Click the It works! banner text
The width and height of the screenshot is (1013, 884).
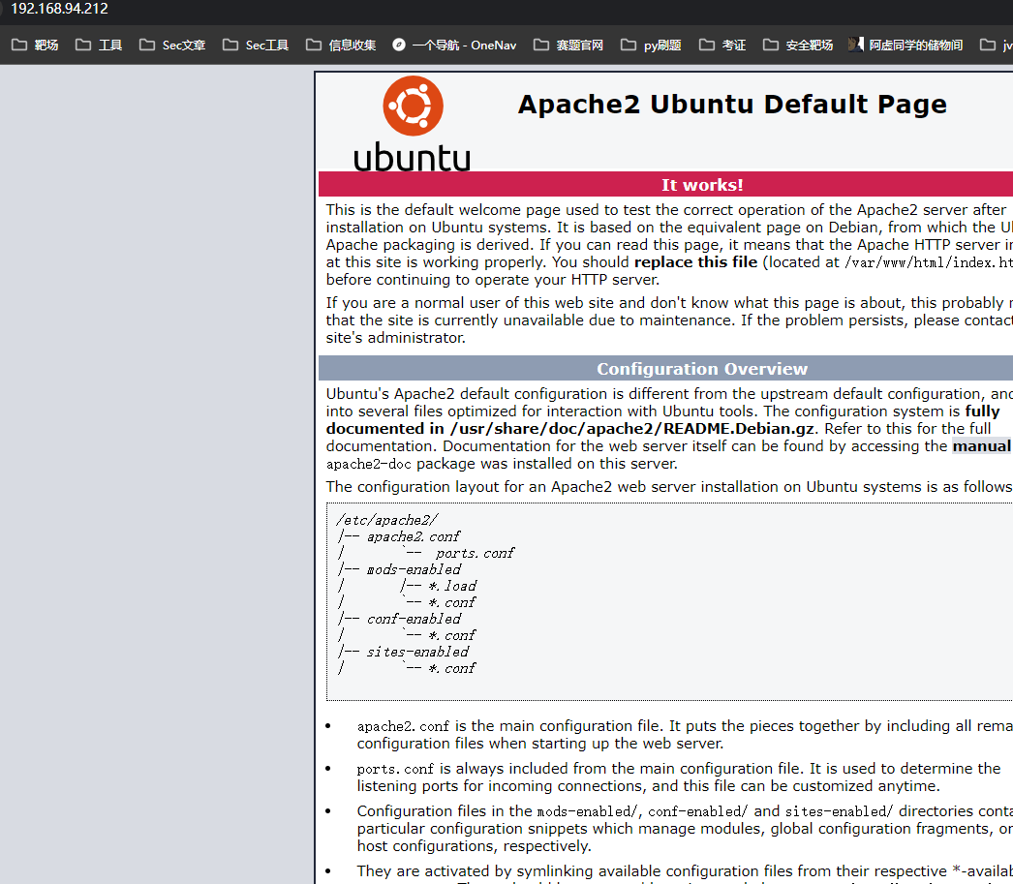[x=702, y=185]
